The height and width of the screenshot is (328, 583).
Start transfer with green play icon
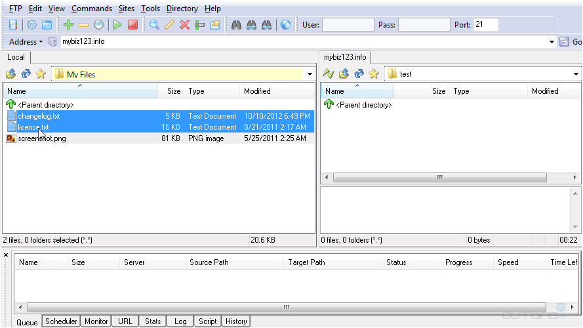pos(117,25)
